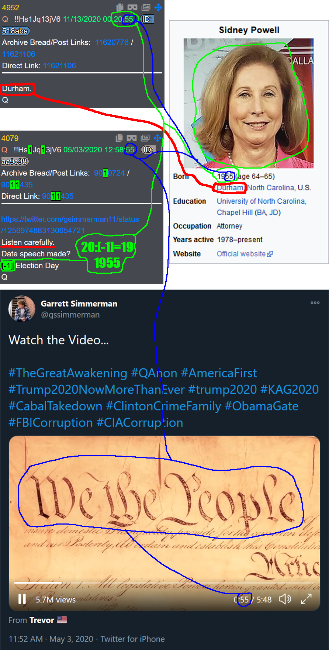Click the move arrows icon on post 4079

157,138
